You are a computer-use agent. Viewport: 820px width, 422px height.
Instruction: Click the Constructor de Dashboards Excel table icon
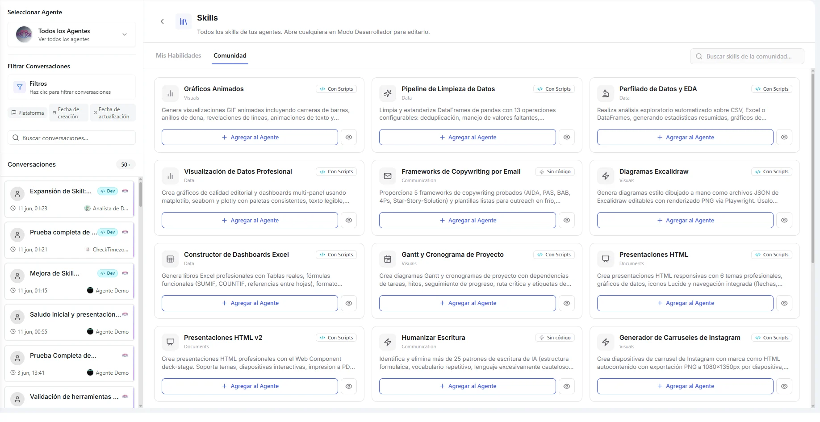(x=170, y=259)
